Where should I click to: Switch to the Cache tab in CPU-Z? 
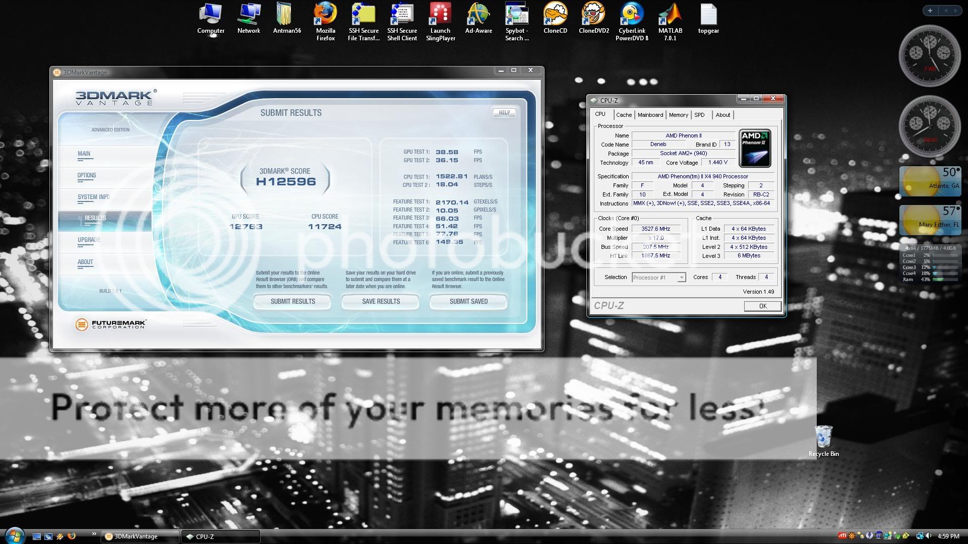coord(624,115)
